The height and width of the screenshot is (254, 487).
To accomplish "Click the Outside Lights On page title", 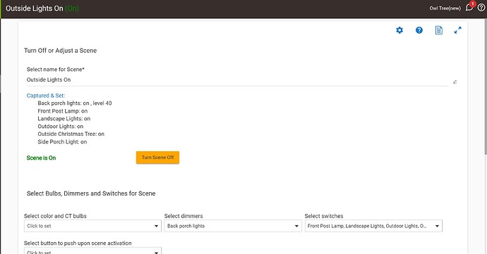I will point(34,8).
